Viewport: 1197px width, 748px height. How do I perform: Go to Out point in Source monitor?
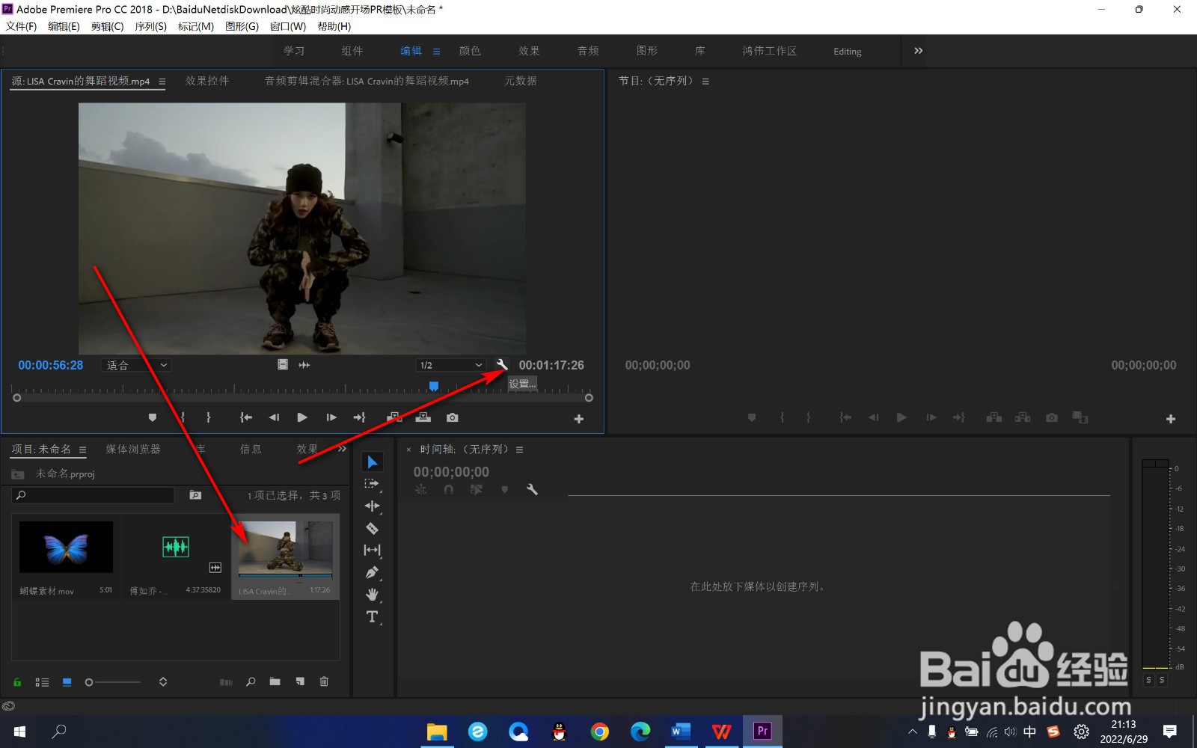(x=360, y=417)
